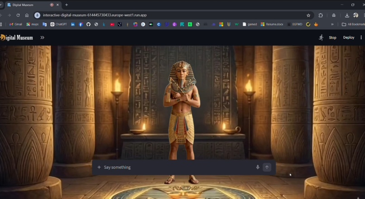The height and width of the screenshot is (199, 365).
Task: Go to the browser home page
Action: pyautogui.click(x=27, y=15)
